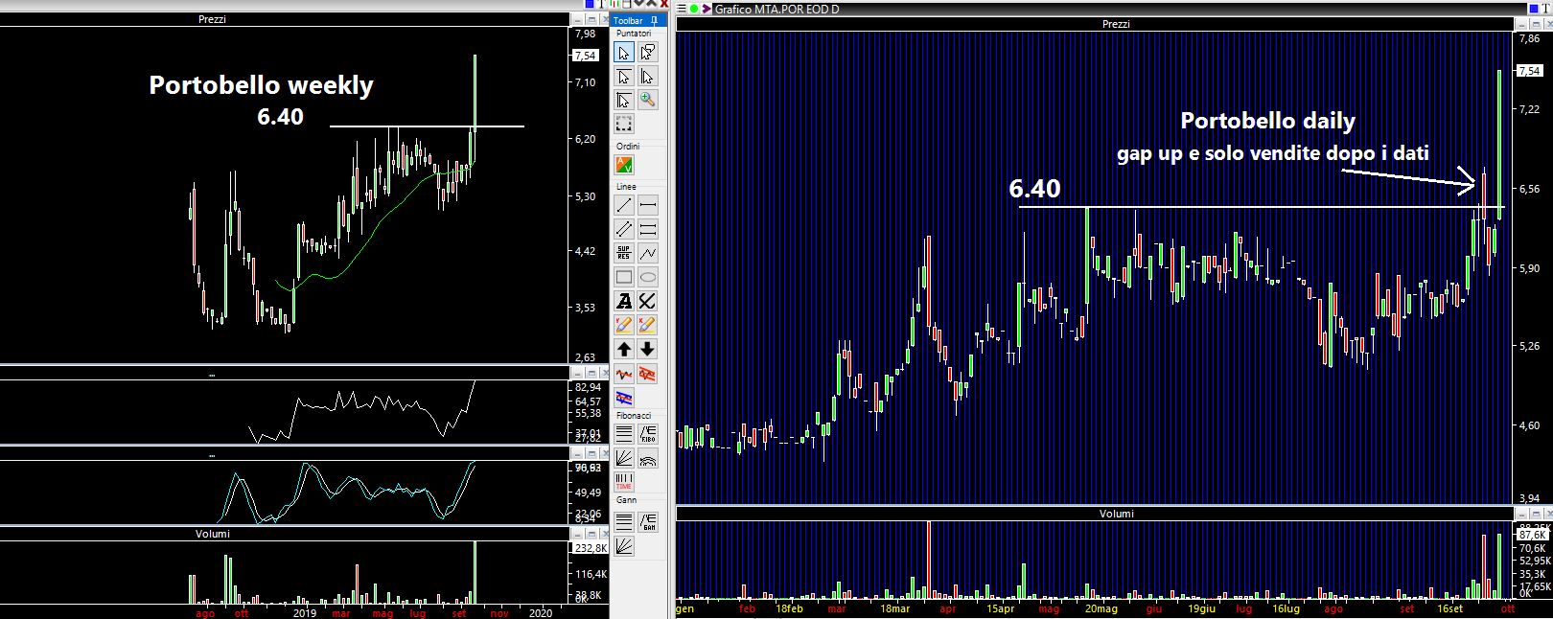Screen dimensions: 1553x619
Task: Select the crosshair cursor pointer
Action: click(x=624, y=101)
